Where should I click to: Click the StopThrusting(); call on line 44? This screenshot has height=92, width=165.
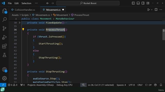pyautogui.click(x=50, y=57)
